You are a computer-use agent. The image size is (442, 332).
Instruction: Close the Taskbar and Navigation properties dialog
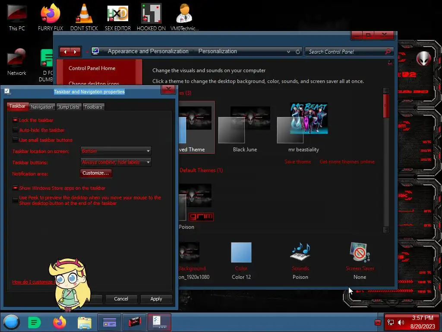(x=168, y=90)
